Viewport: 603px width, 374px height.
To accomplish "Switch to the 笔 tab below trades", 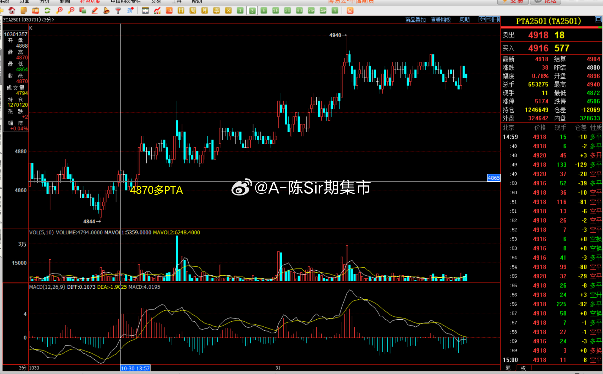I will (508, 368).
